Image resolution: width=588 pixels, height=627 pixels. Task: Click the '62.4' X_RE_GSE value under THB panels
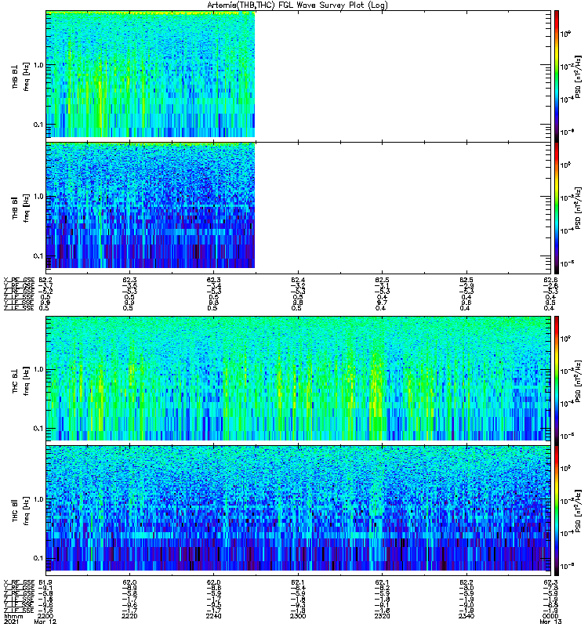tap(298, 280)
